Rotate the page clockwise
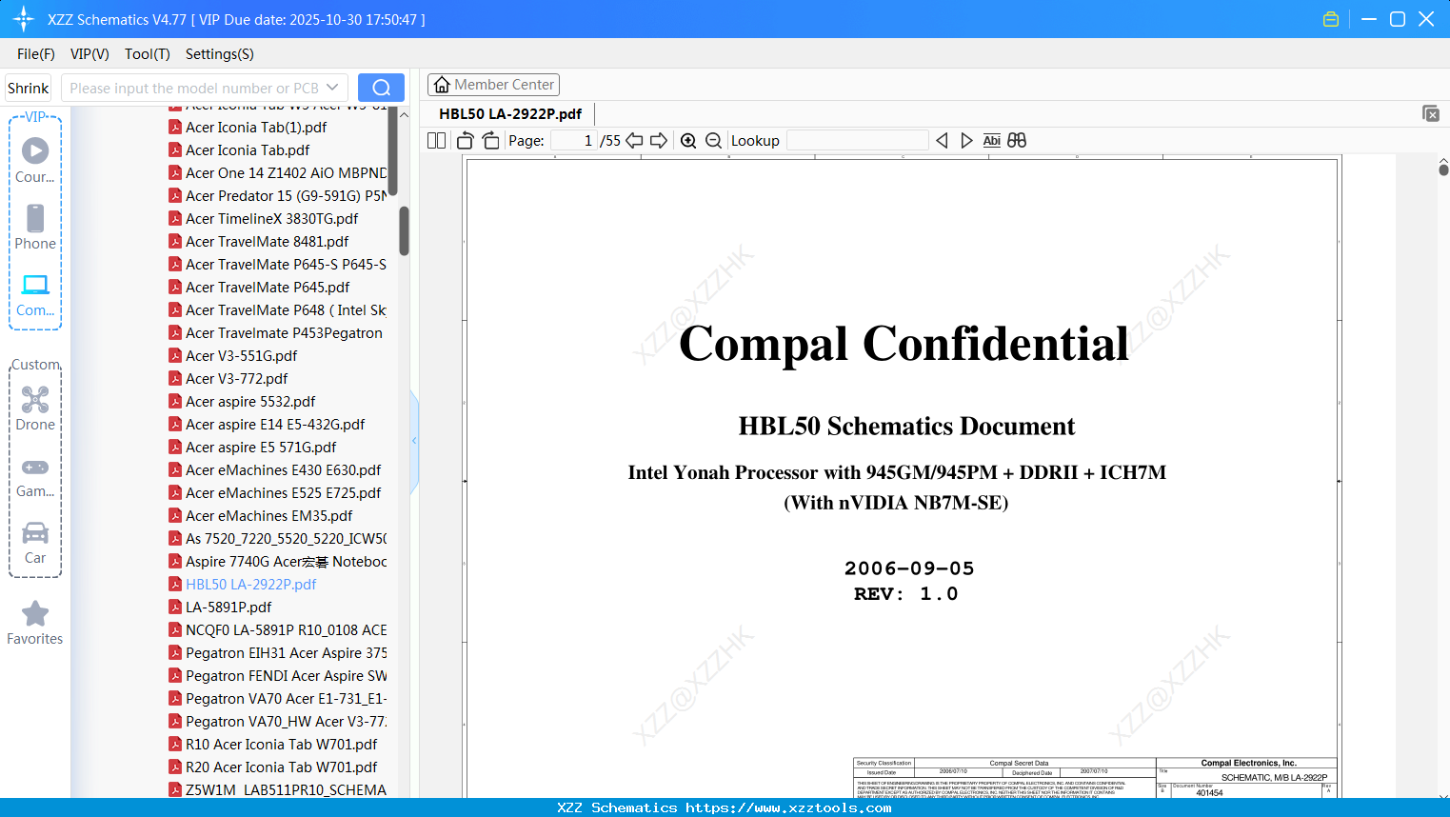Viewport: 1450px width, 817px height. [x=490, y=141]
